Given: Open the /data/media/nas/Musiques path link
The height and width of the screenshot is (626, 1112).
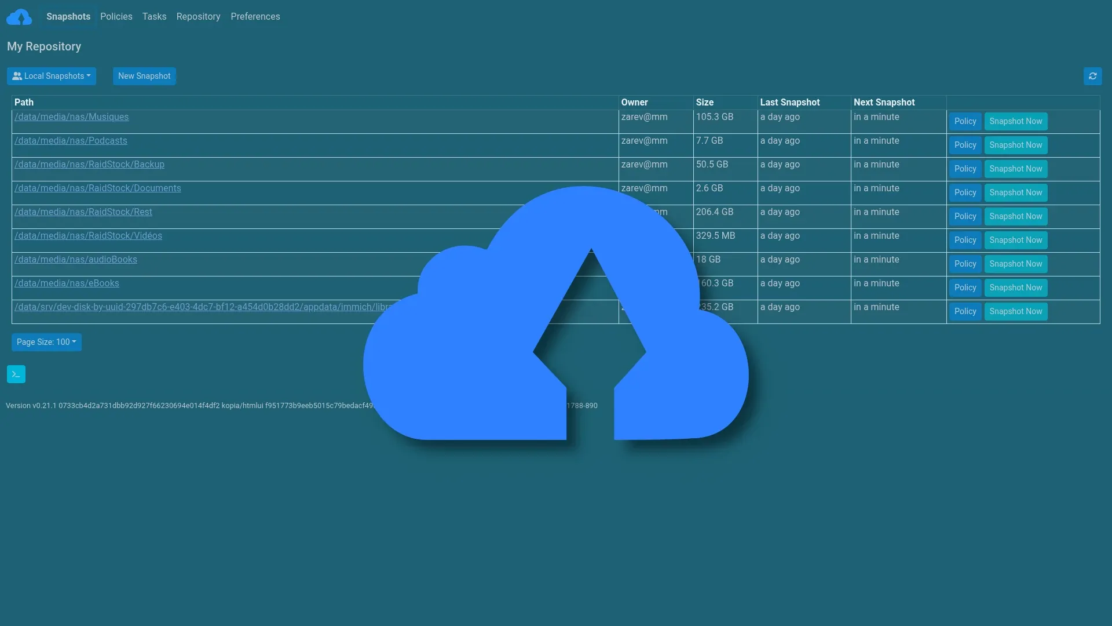Looking at the screenshot, I should 72,117.
